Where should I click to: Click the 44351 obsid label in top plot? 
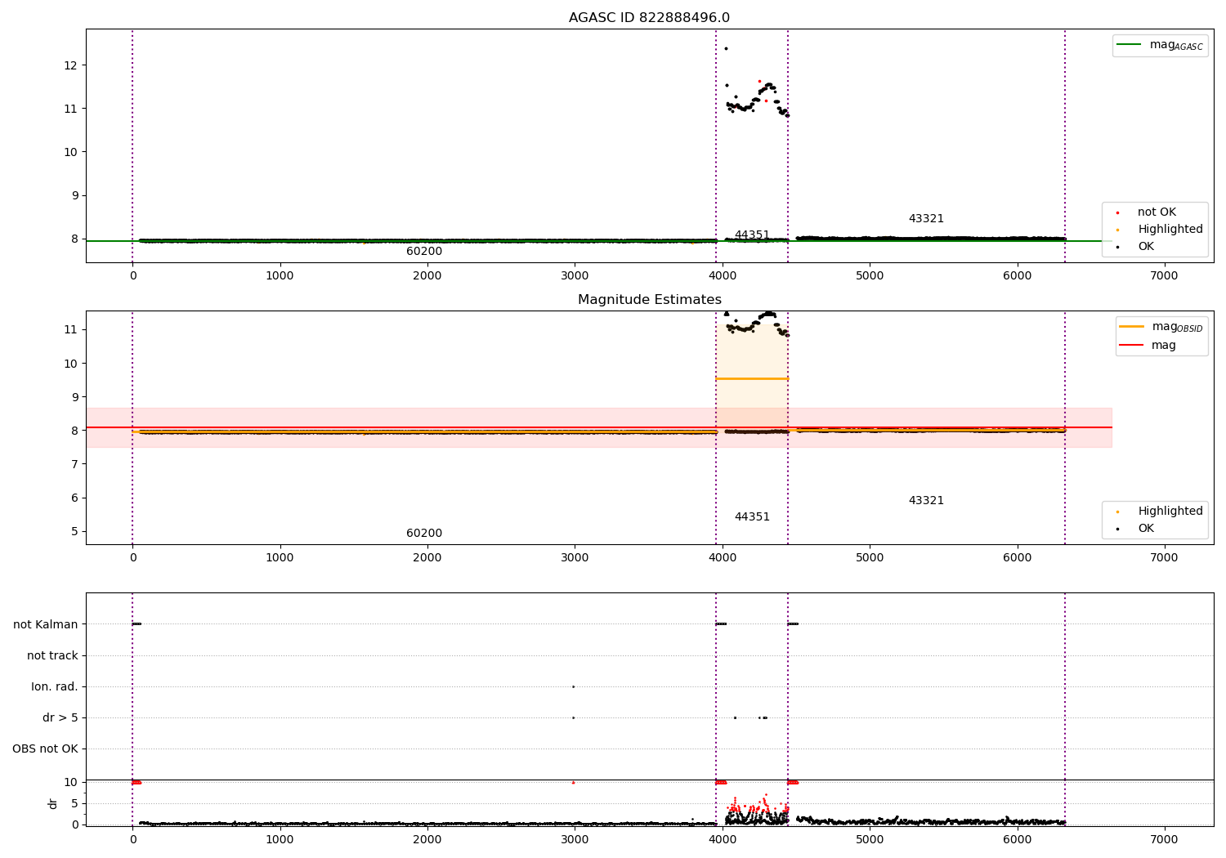point(752,235)
